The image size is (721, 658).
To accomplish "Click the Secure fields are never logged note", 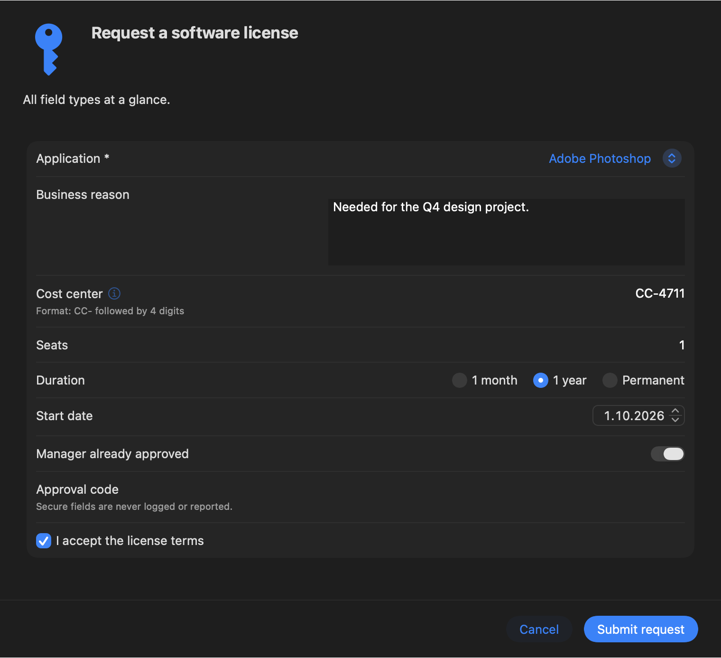I will (x=134, y=507).
